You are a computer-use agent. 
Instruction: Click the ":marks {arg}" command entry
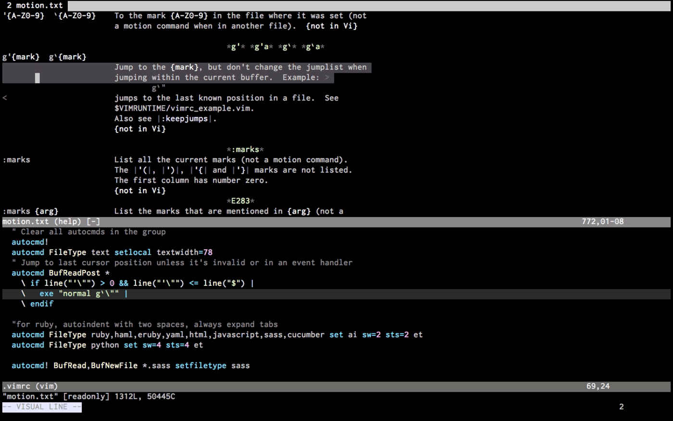click(x=30, y=211)
